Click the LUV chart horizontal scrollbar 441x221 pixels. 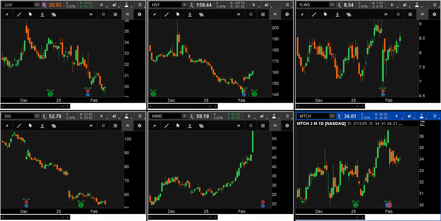coord(36,106)
